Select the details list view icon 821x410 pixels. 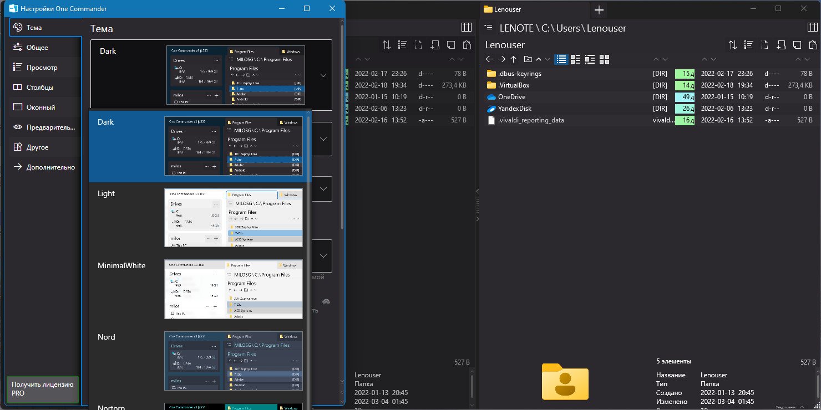tap(561, 59)
